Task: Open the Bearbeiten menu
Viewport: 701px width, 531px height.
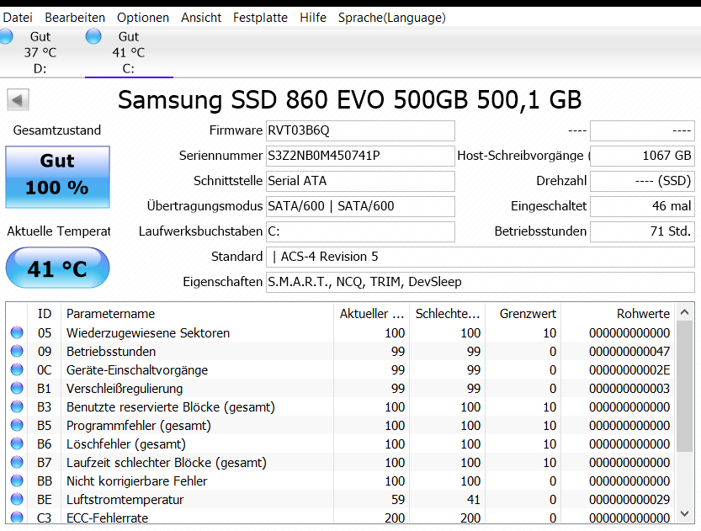Action: [x=75, y=18]
